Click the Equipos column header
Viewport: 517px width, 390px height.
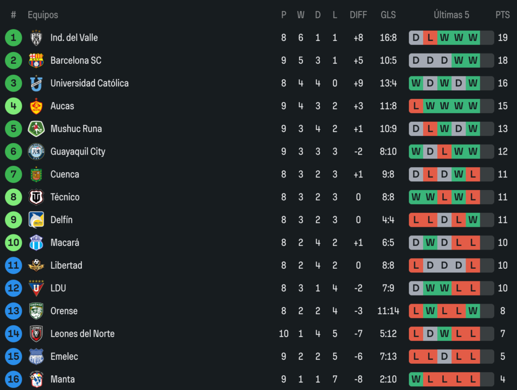tap(43, 15)
